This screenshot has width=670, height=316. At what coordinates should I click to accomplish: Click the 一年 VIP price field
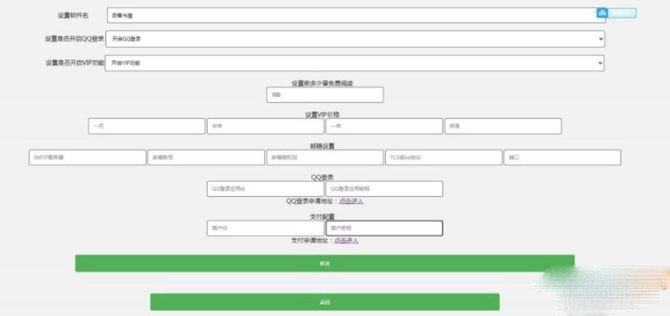coord(383,126)
